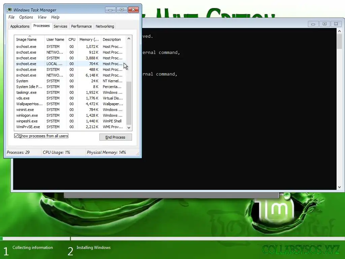Switch to the Services tab
The width and height of the screenshot is (345, 259).
[x=60, y=26]
